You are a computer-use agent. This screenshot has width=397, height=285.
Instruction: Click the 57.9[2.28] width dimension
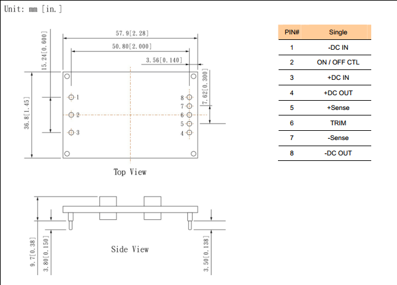point(129,33)
